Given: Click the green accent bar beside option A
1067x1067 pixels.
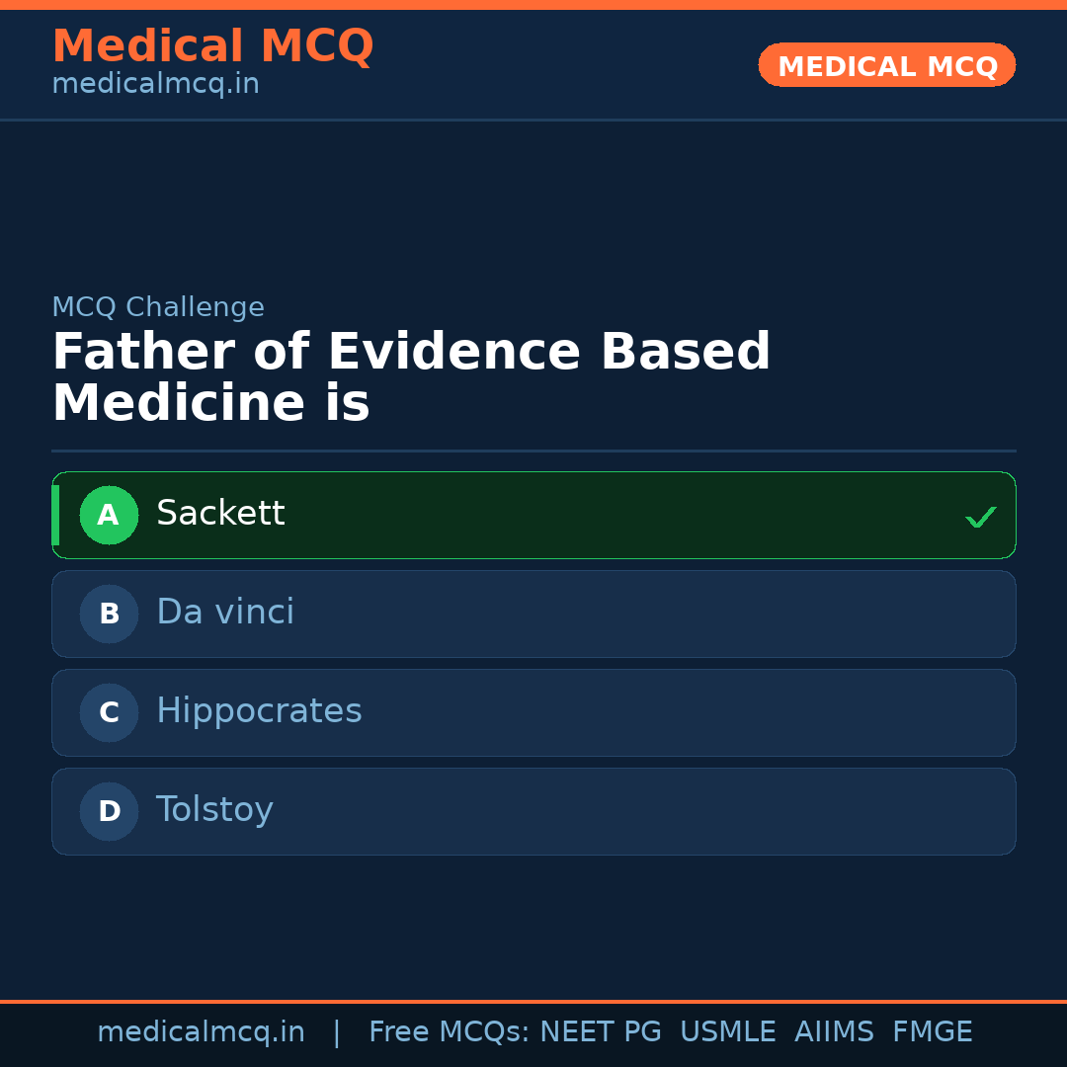Looking at the screenshot, I should click(x=56, y=515).
